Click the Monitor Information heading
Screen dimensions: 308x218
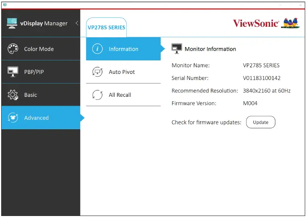point(210,49)
